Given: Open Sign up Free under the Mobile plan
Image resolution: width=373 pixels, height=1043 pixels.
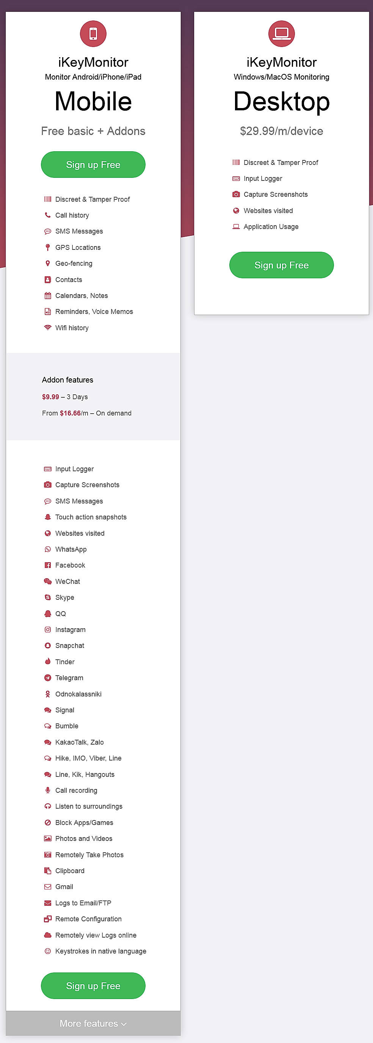Looking at the screenshot, I should pos(93,165).
